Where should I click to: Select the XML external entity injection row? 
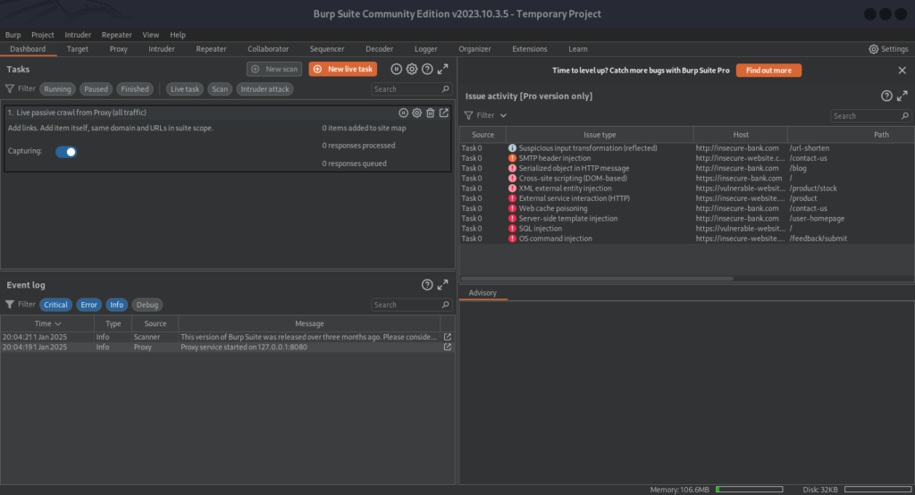[x=687, y=188]
